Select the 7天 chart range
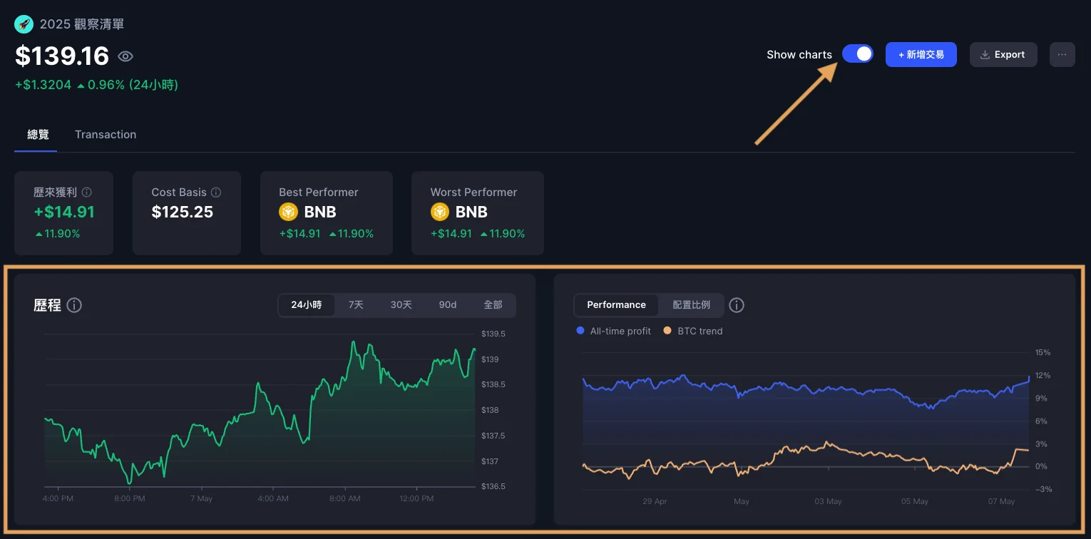This screenshot has height=539, width=1091. click(x=356, y=305)
